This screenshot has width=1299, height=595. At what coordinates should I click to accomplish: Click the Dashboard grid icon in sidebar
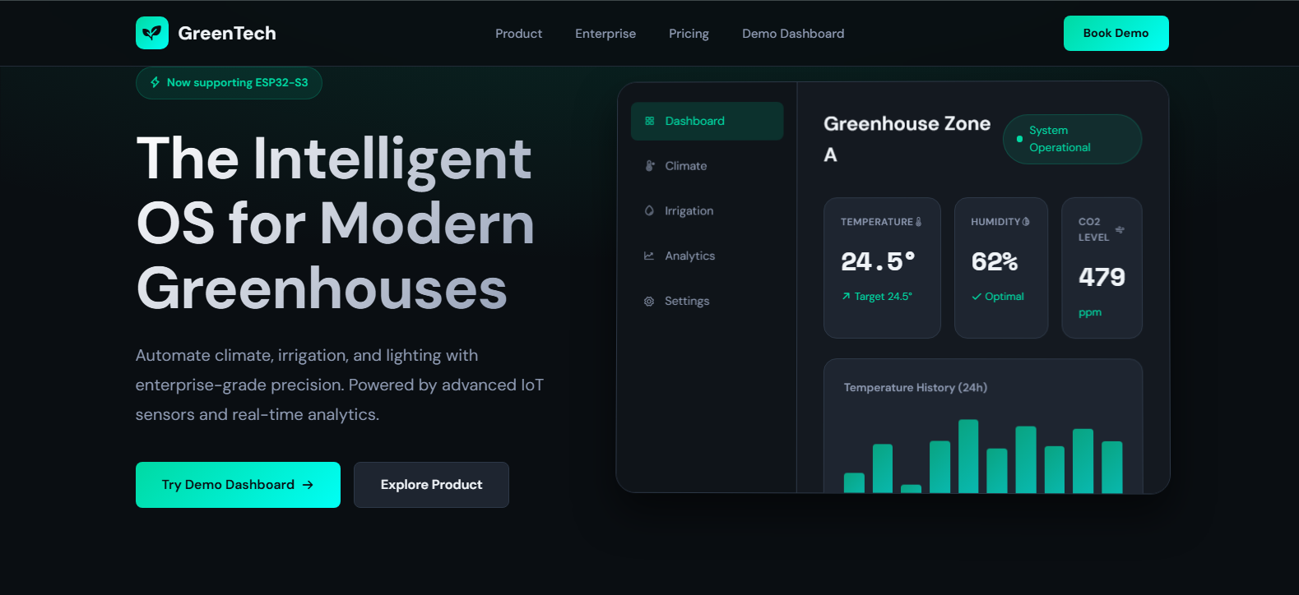tap(649, 121)
